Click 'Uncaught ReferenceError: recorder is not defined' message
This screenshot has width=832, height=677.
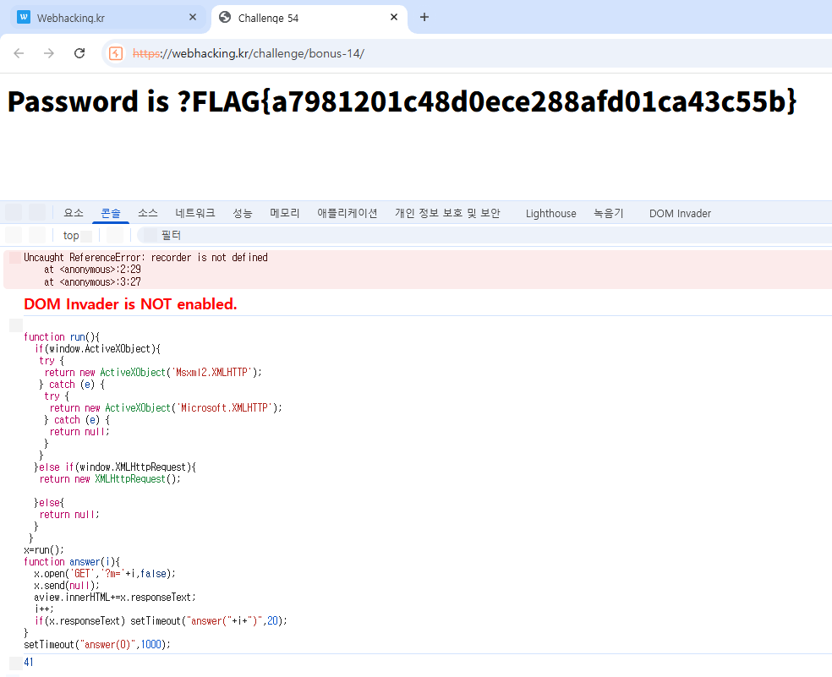(146, 257)
